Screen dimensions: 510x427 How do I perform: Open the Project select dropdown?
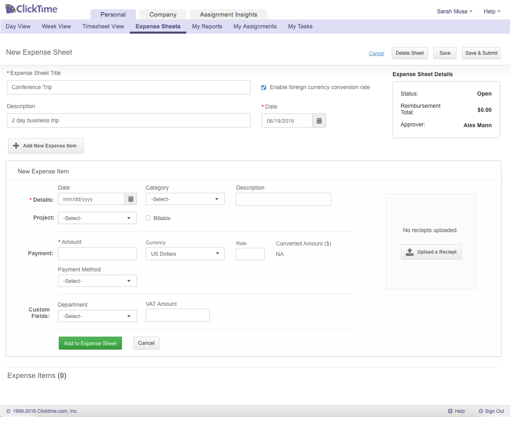pos(97,218)
